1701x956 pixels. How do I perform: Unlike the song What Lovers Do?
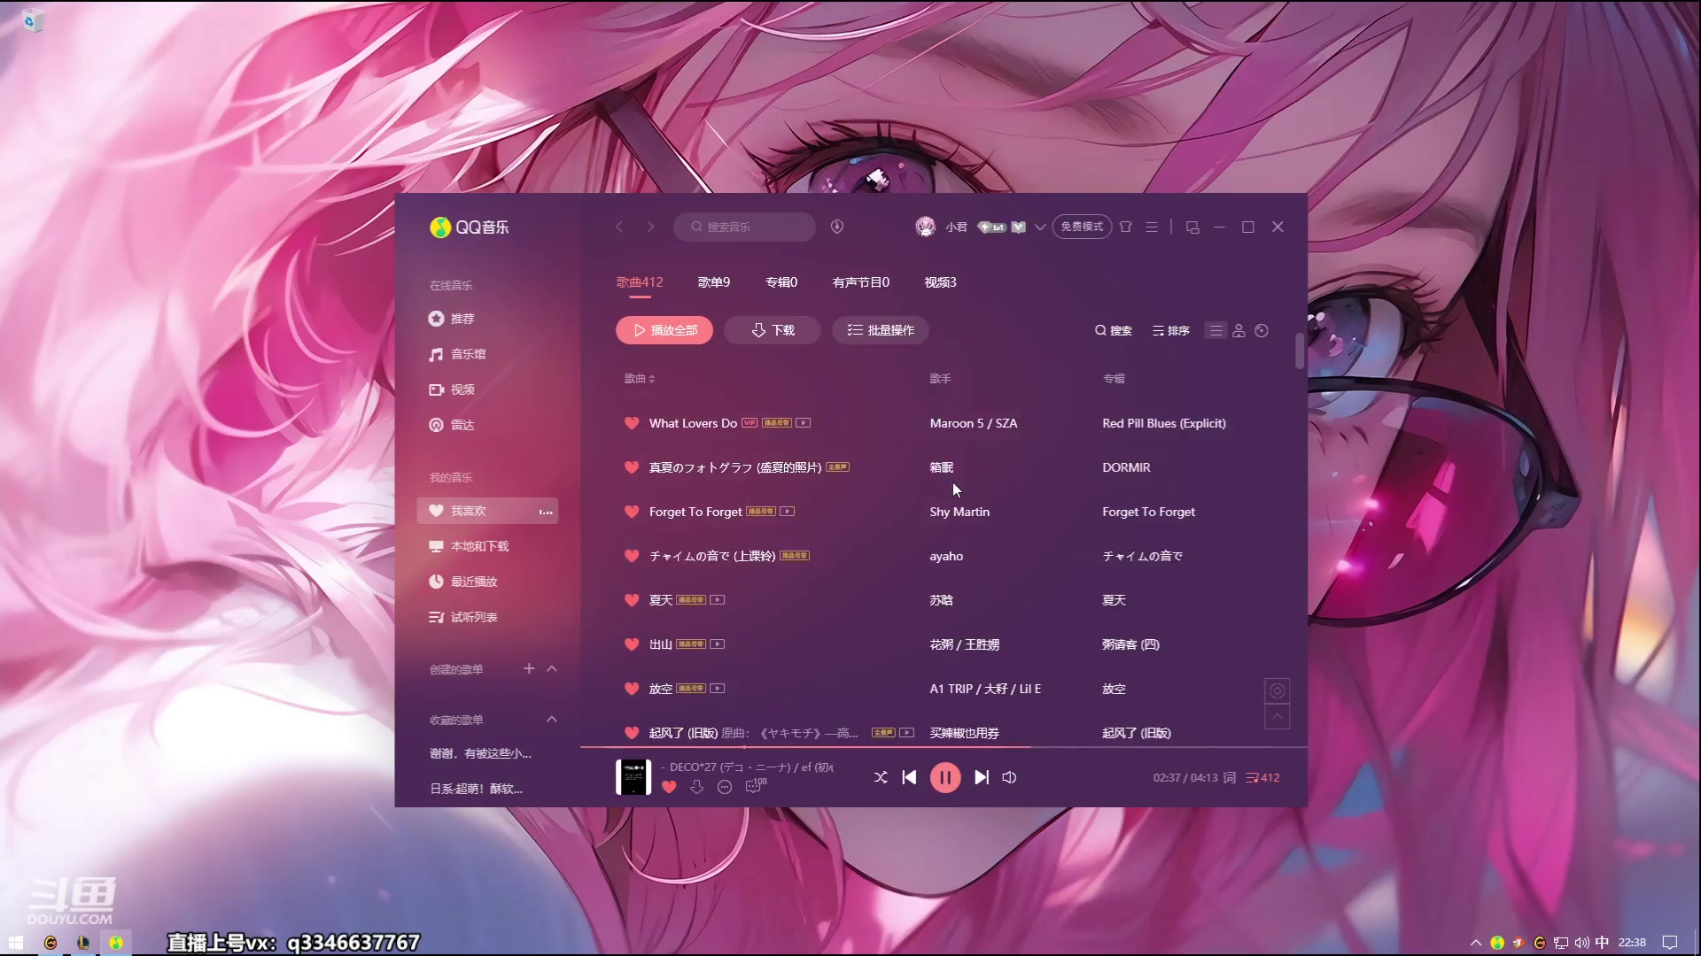click(x=631, y=423)
